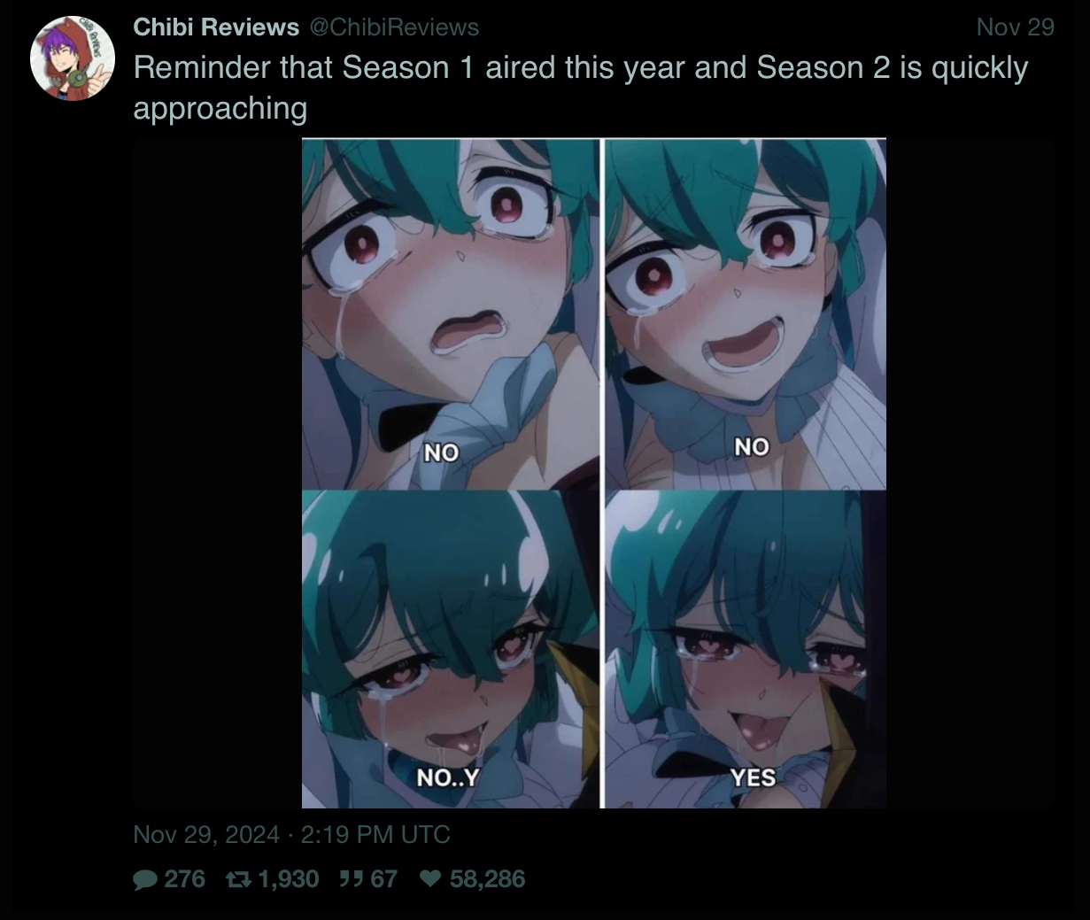Click the heart like icon

(429, 878)
